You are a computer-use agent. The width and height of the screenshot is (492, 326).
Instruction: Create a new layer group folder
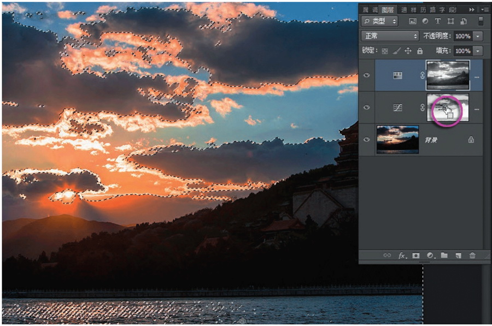point(444,255)
